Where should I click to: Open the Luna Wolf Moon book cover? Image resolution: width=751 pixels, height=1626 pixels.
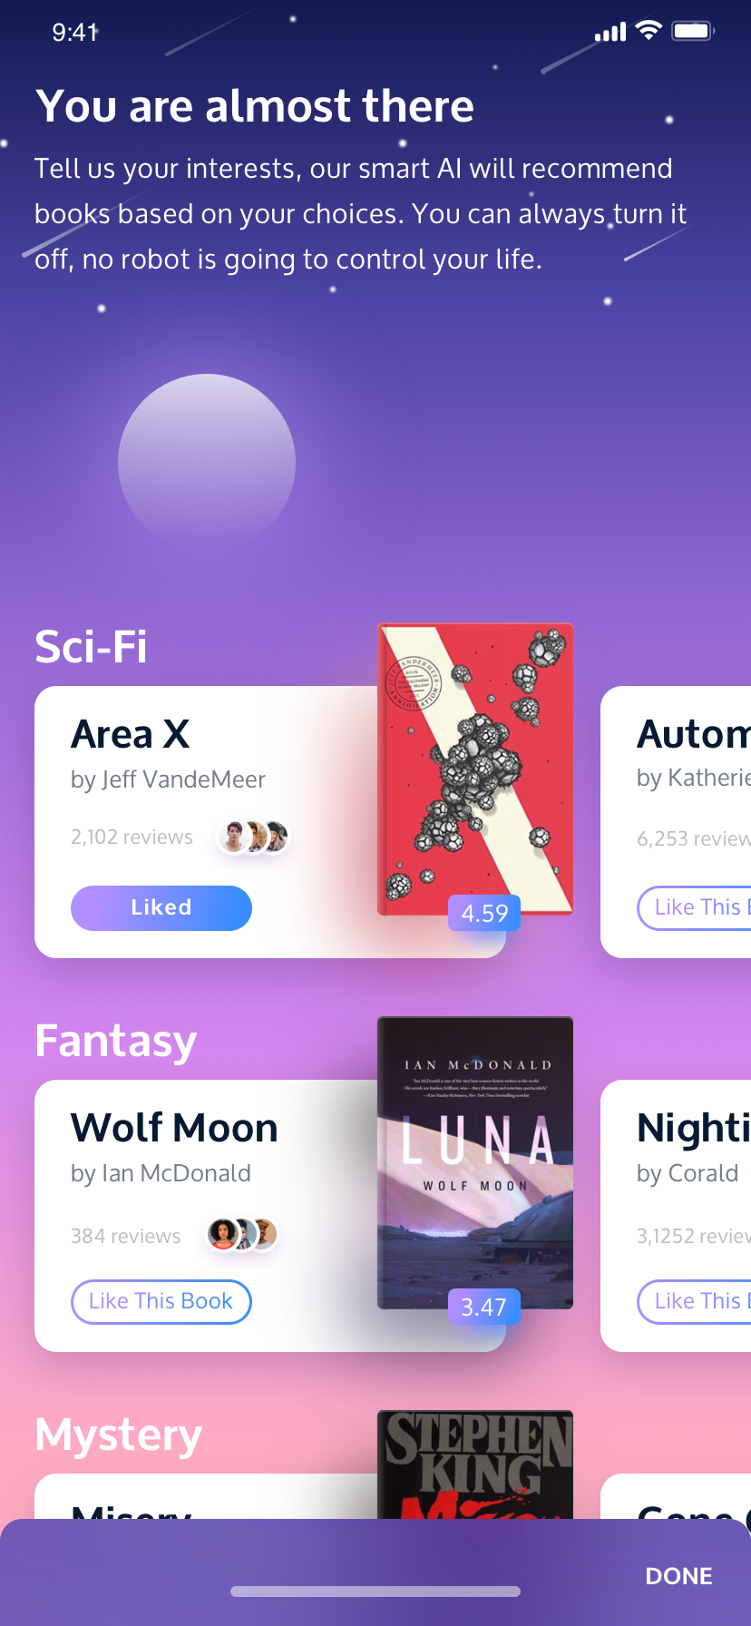(475, 1162)
